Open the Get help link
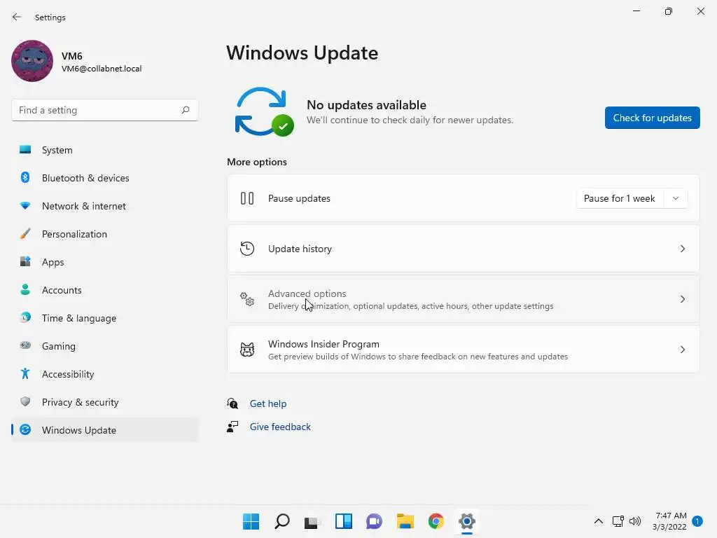 point(268,403)
